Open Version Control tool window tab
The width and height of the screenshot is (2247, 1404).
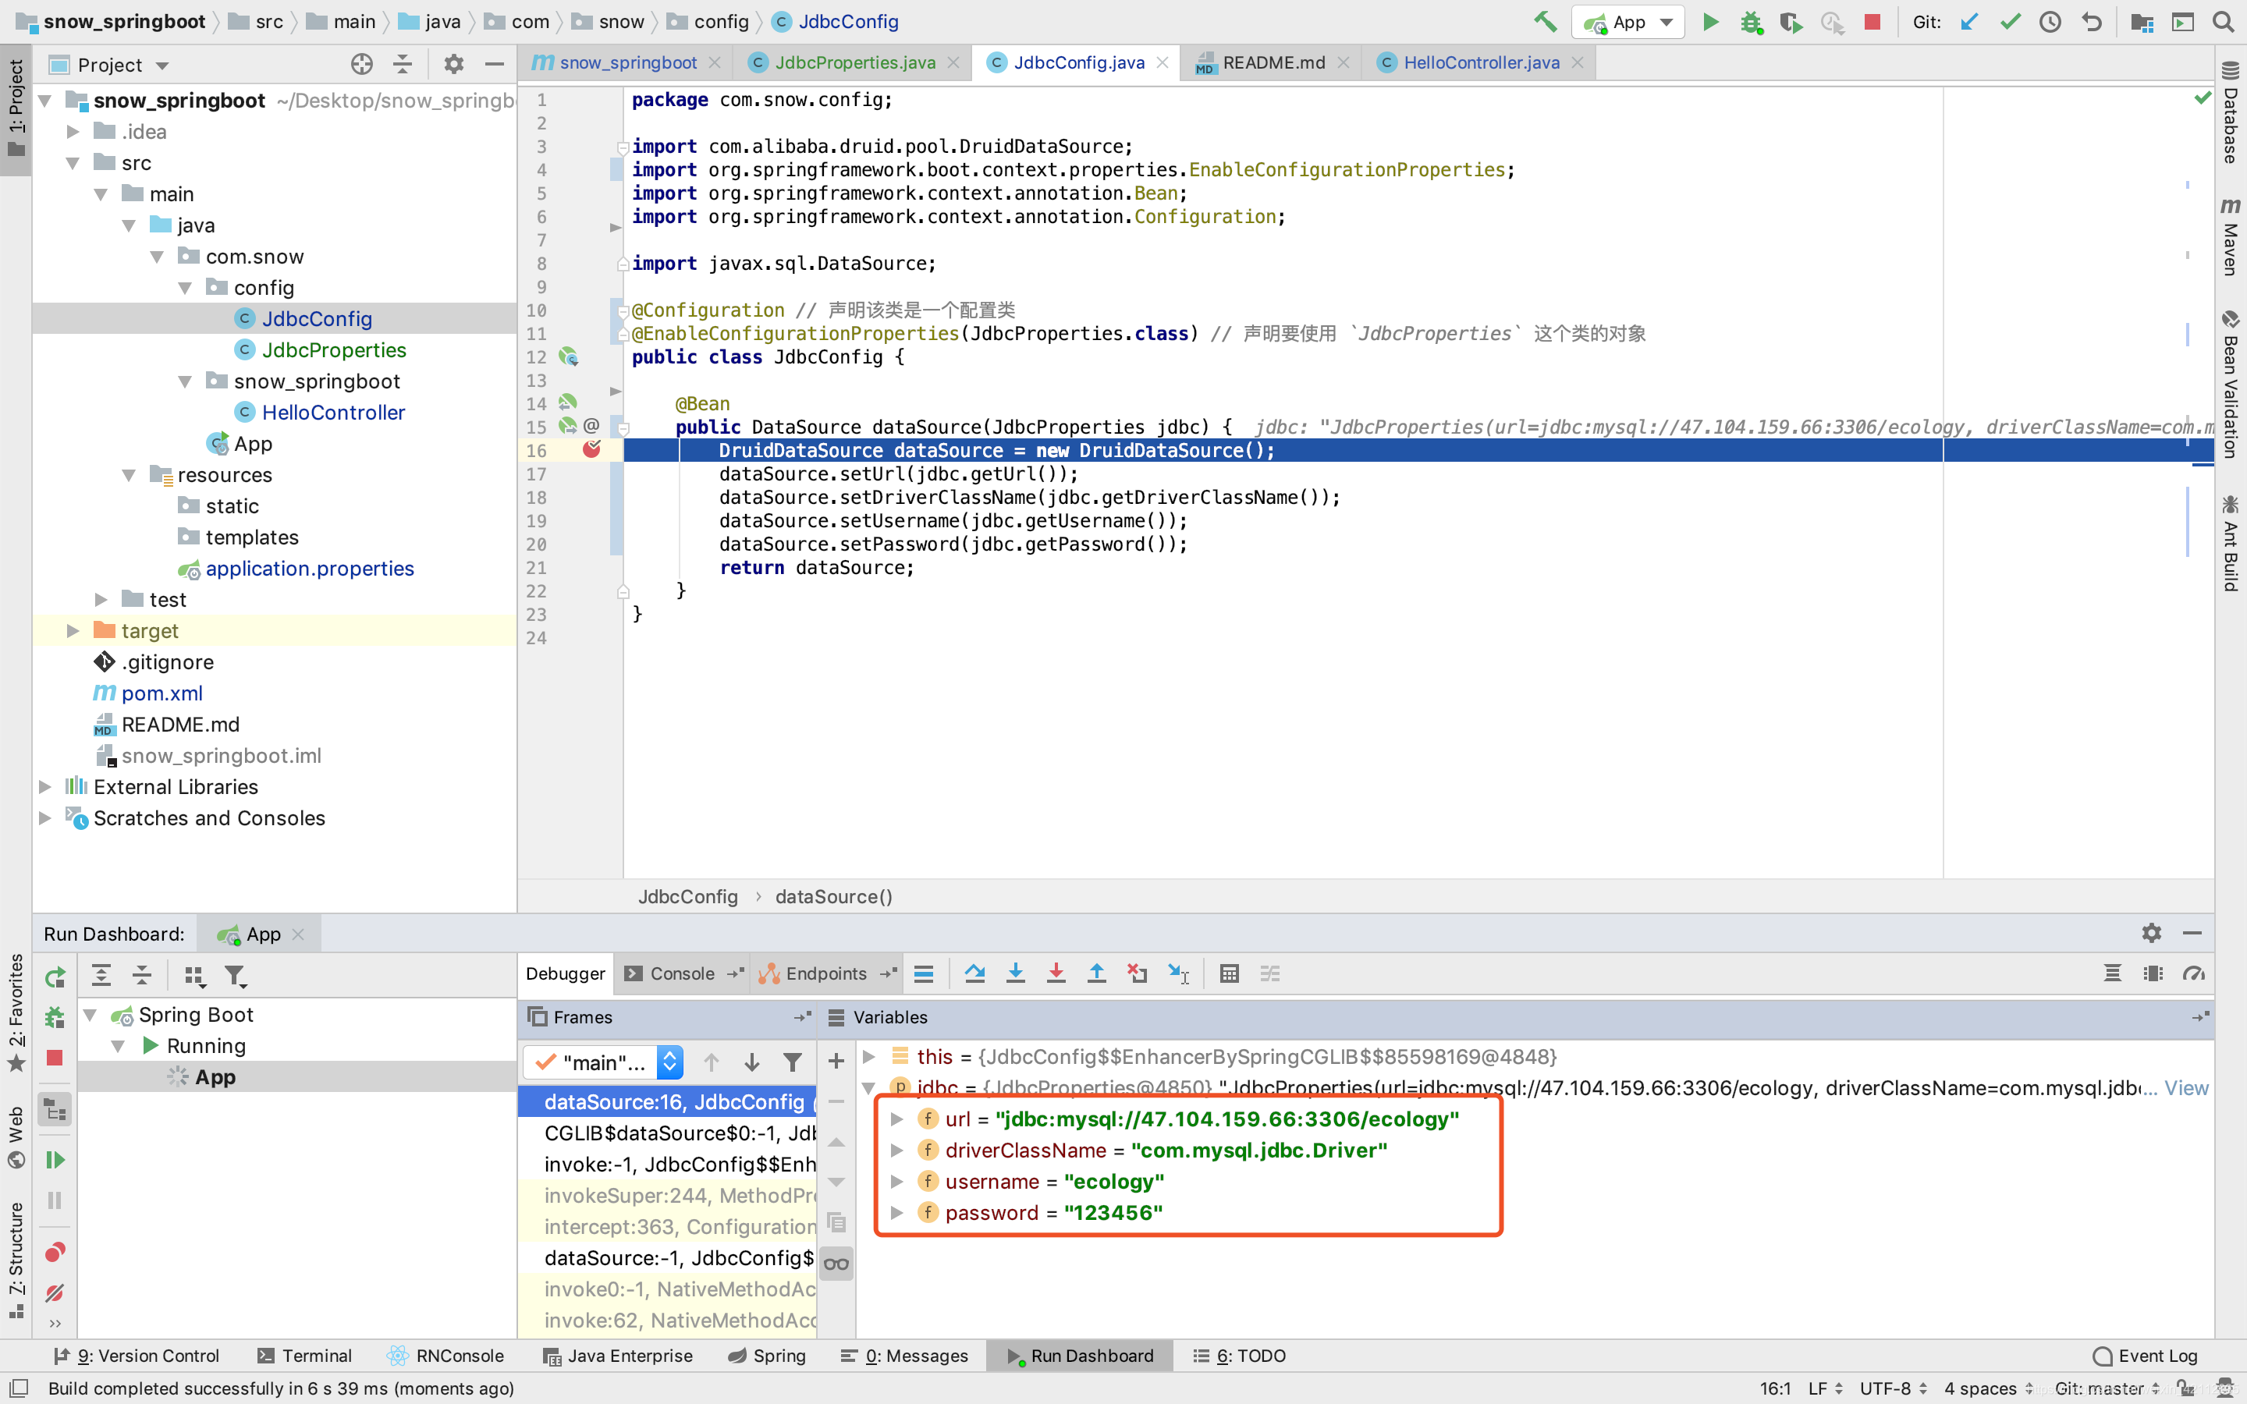click(x=137, y=1356)
